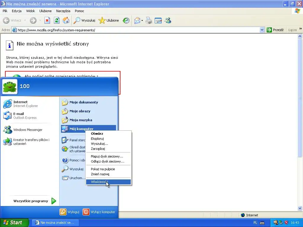Viewport: 303px width, 227px height.
Task: Click the page scrollbar down arrow
Action: click(x=300, y=208)
